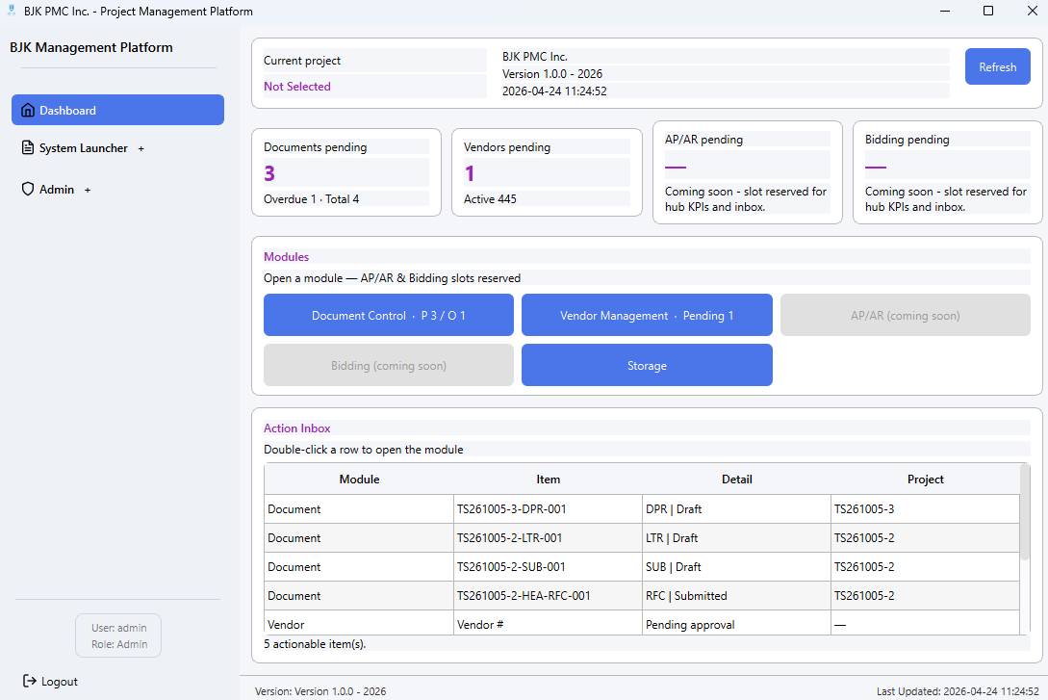Click the 'RFC | Submitted' detail cell
This screenshot has width=1048, height=700.
pos(736,595)
